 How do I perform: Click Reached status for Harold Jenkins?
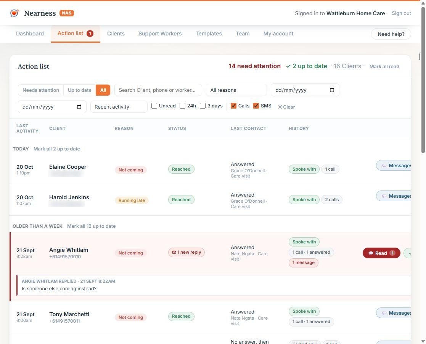(x=181, y=200)
